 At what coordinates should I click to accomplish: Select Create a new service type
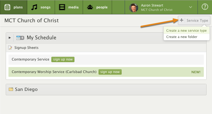[x=186, y=31]
